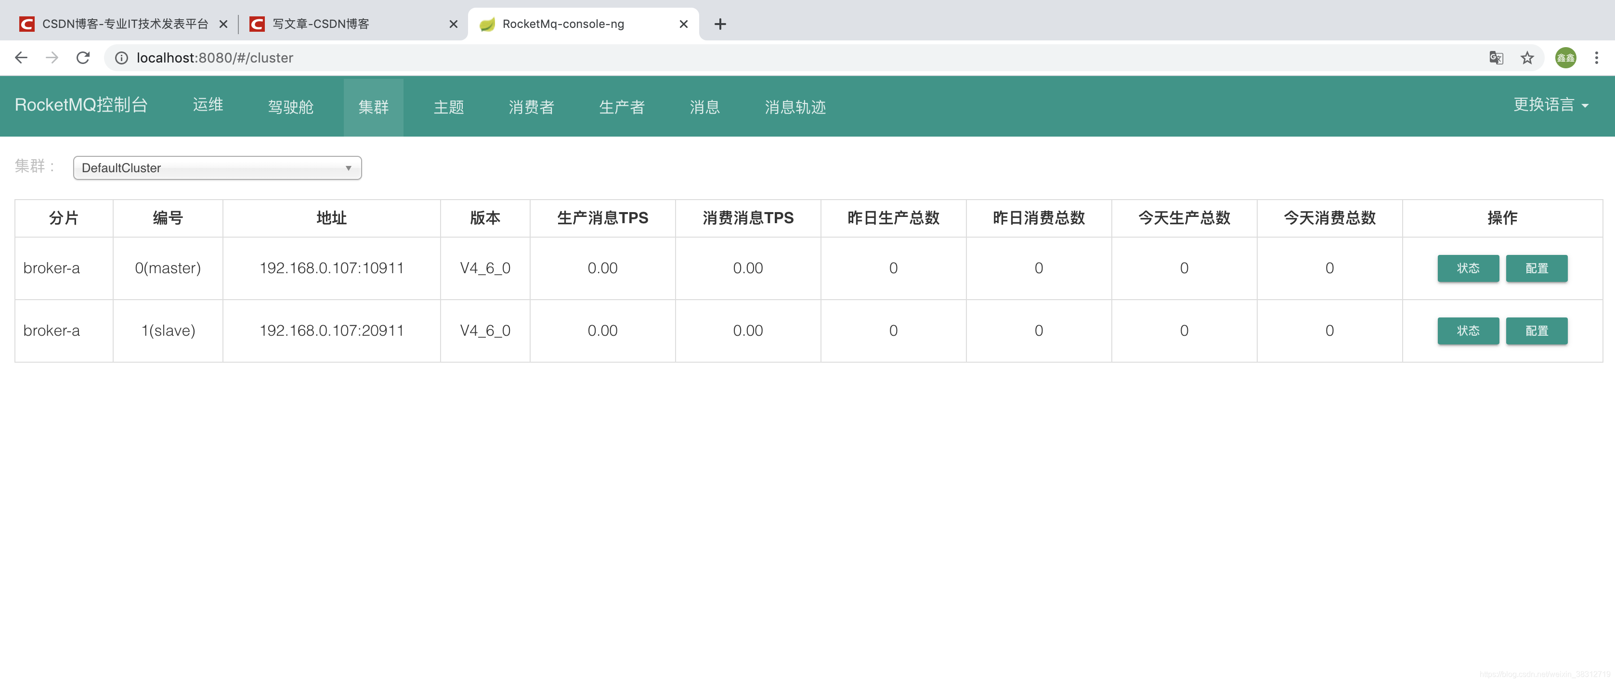Click the 今天生产总数 column header
Viewport: 1615px width, 683px height.
click(1185, 218)
